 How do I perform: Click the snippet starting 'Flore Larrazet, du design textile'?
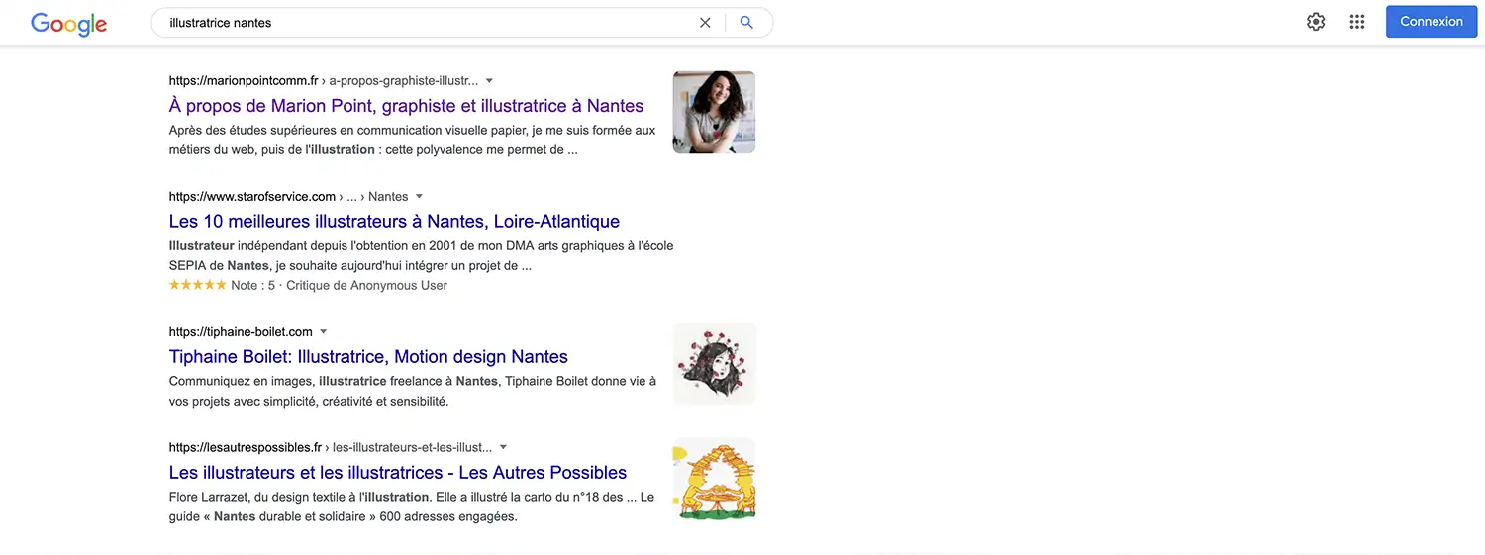click(x=412, y=508)
